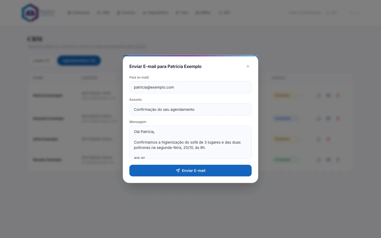Click the hexagonal company logo

(30, 13)
